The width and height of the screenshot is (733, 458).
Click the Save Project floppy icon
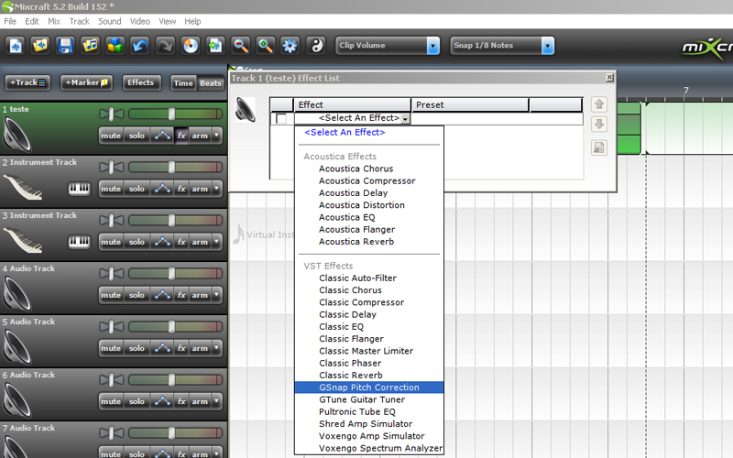(x=65, y=46)
